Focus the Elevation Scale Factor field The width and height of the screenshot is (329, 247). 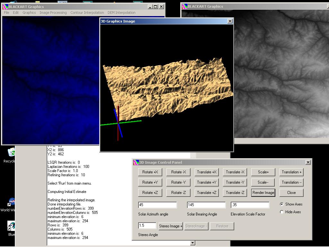[x=250, y=205]
